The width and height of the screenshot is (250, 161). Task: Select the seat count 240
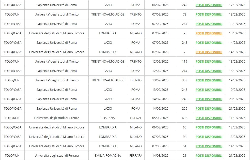(x=184, y=99)
